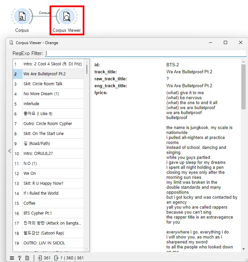The height and width of the screenshot is (262, 248).
Task: Select the '길 (Road/Path)' row
Action: 53,144
